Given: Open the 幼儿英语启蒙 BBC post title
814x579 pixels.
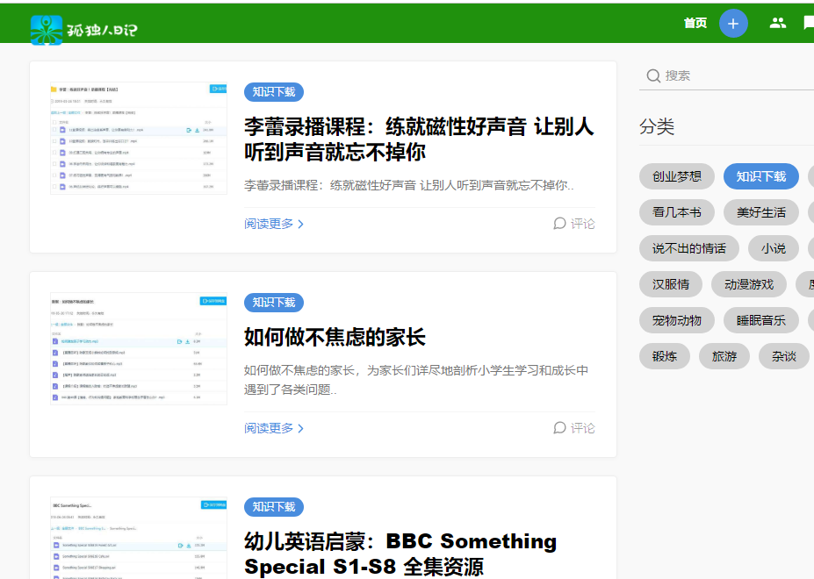Looking at the screenshot, I should [400, 554].
